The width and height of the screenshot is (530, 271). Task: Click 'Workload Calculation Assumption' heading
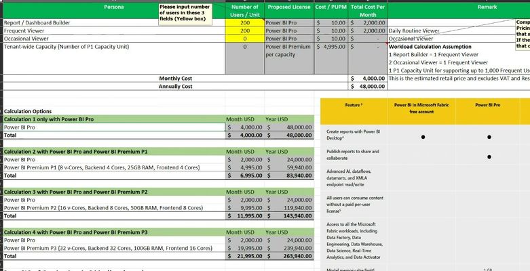tap(430, 47)
